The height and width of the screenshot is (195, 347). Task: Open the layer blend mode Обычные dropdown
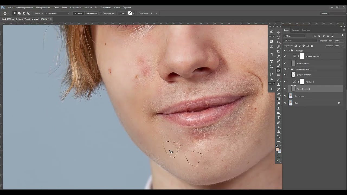pos(300,41)
